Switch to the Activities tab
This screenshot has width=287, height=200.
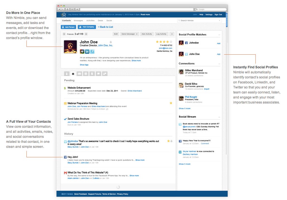point(91,21)
